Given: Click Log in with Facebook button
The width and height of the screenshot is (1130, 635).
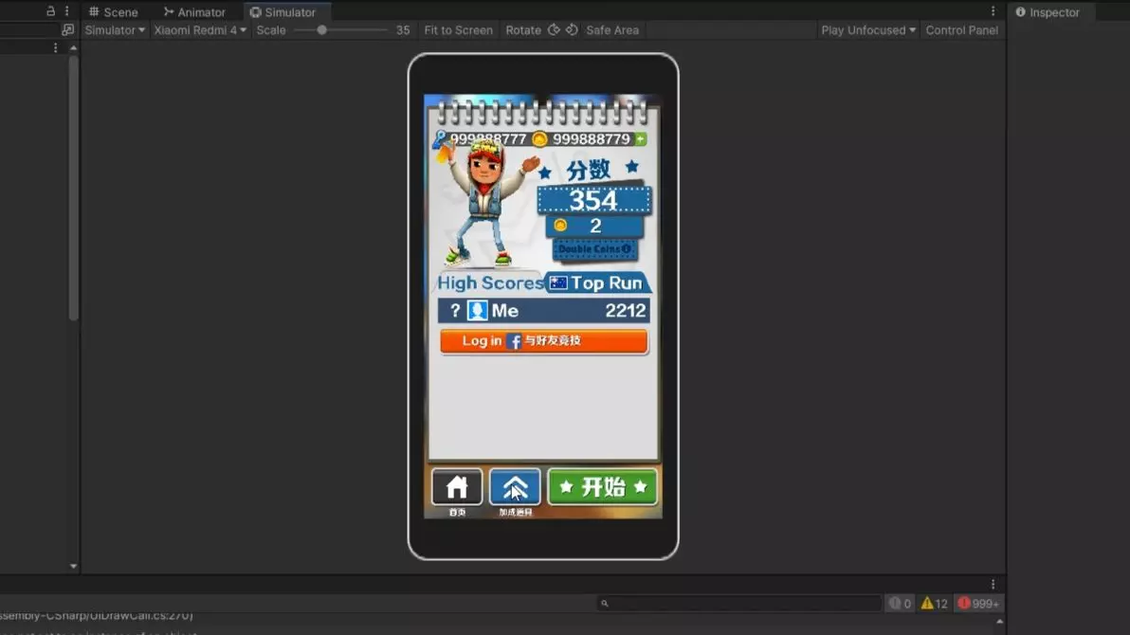Looking at the screenshot, I should click(544, 341).
